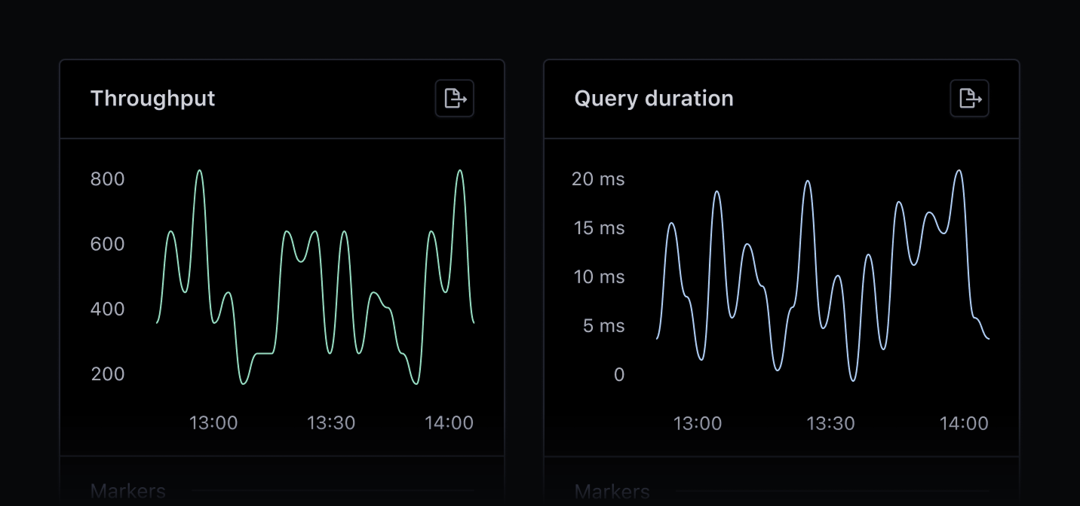Click the 600 label on Throughput axis
The image size is (1080, 506).
pyautogui.click(x=108, y=244)
